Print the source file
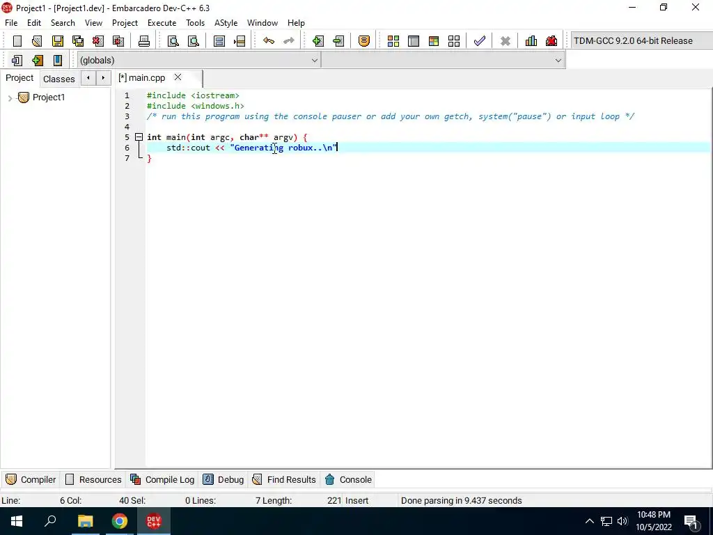The image size is (713, 535). (x=143, y=41)
